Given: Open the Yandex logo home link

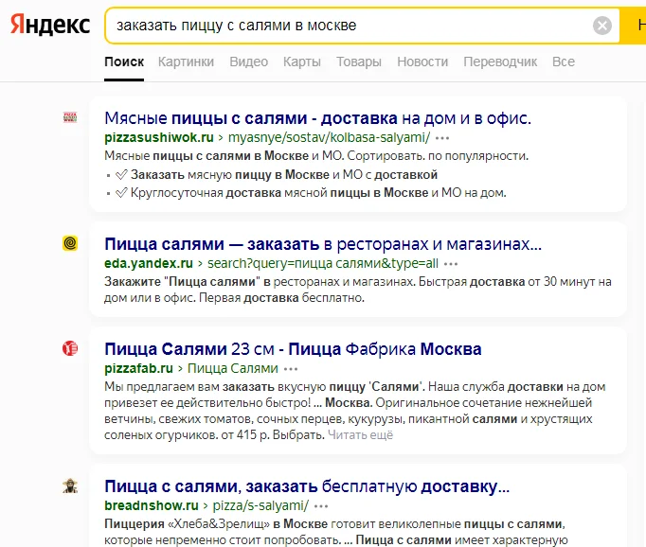Looking at the screenshot, I should click(50, 25).
